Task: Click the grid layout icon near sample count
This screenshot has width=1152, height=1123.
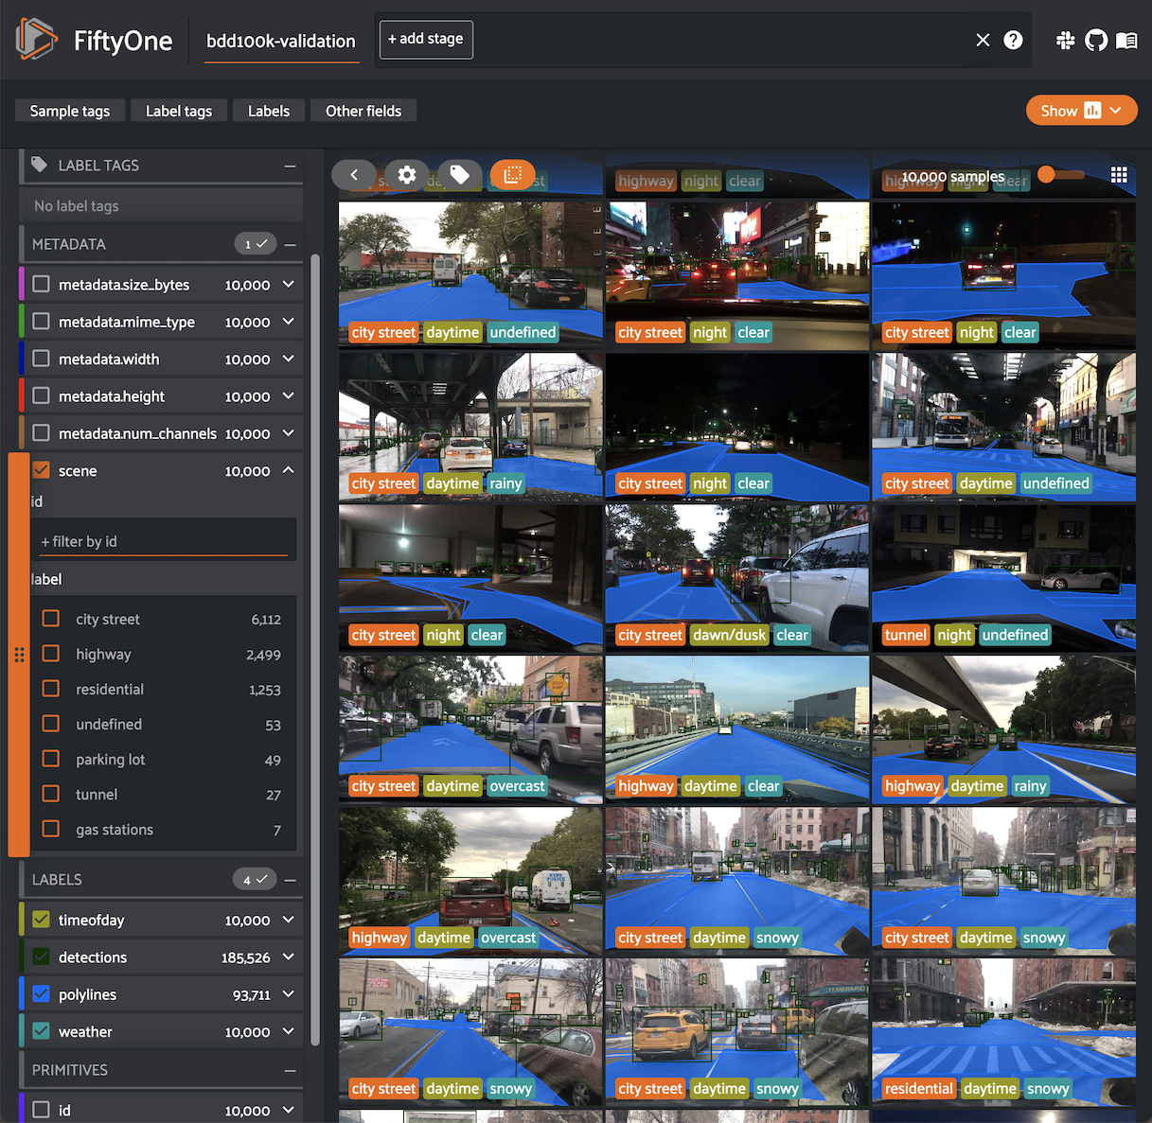Action: [x=1118, y=175]
